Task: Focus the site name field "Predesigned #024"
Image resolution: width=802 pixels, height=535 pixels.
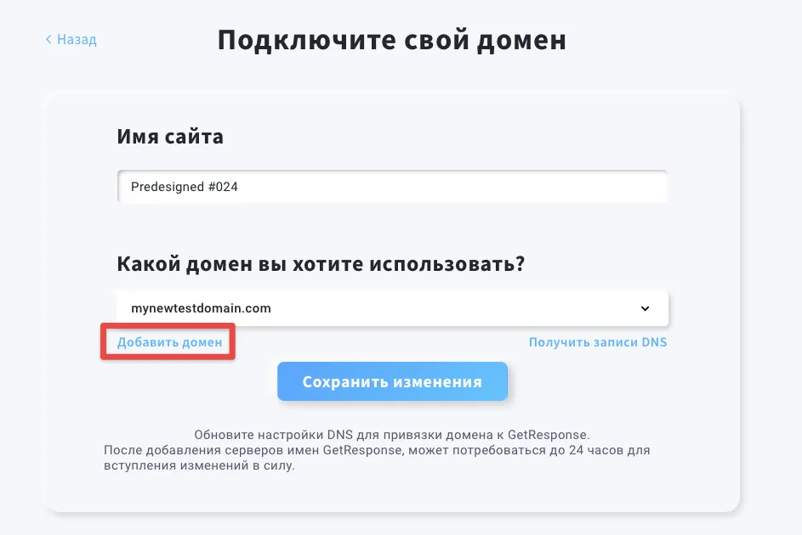Action: pos(392,186)
